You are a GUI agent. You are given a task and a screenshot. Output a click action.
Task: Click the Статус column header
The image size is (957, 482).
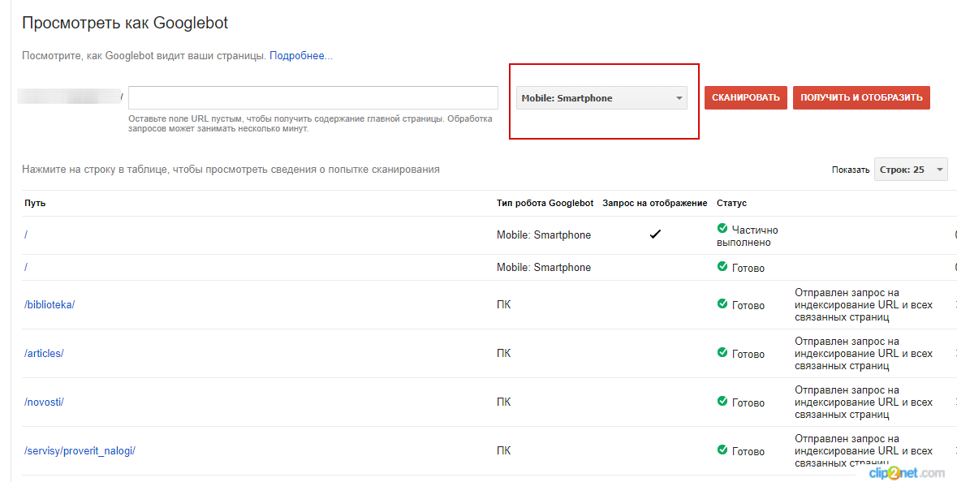point(731,203)
